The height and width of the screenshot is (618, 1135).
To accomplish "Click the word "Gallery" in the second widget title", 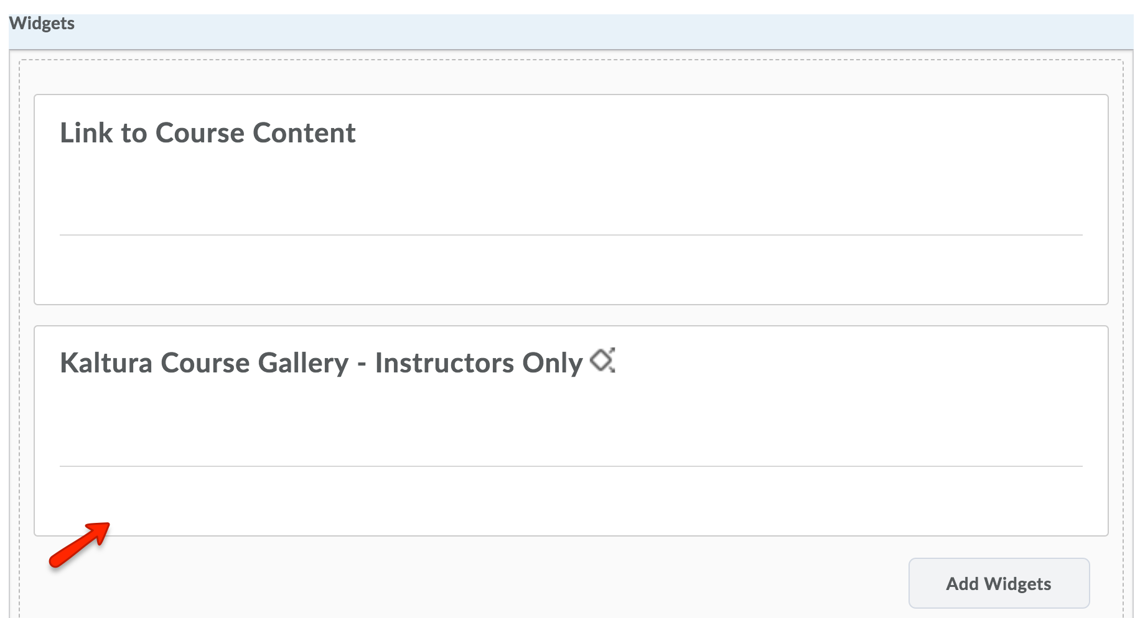I will (x=303, y=363).
